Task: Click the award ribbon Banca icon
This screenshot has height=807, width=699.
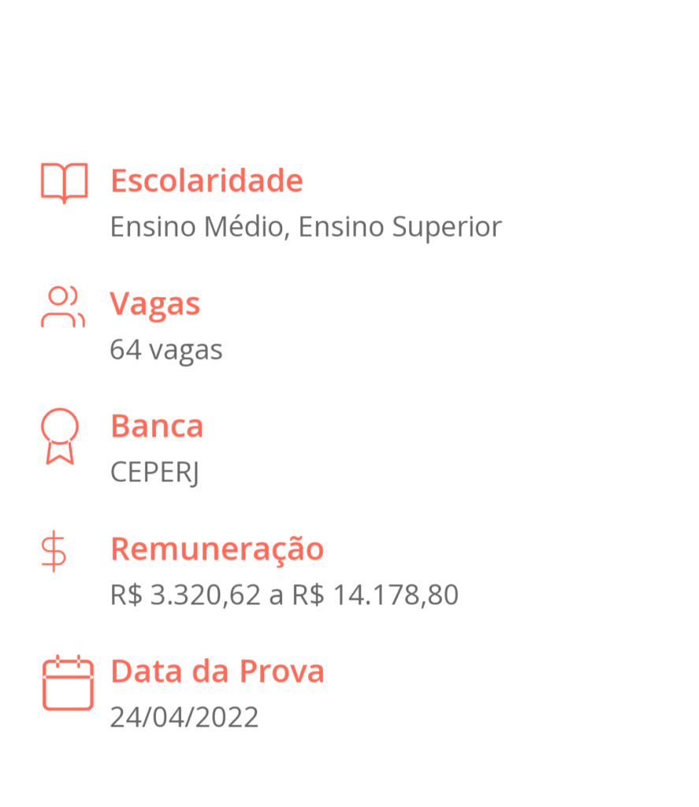Action: point(60,437)
